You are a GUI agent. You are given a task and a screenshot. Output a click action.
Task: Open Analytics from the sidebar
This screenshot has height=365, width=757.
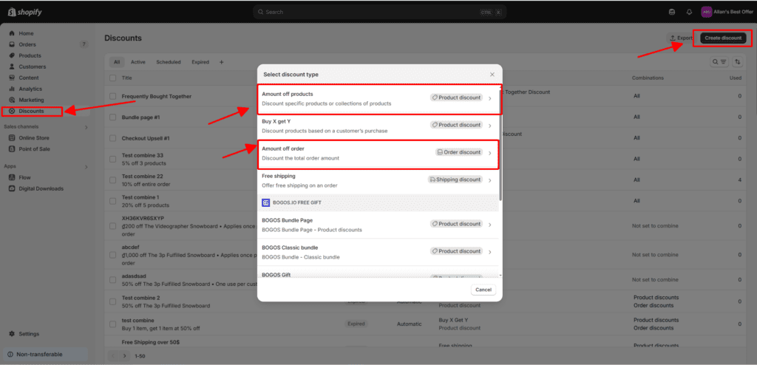tap(30, 89)
